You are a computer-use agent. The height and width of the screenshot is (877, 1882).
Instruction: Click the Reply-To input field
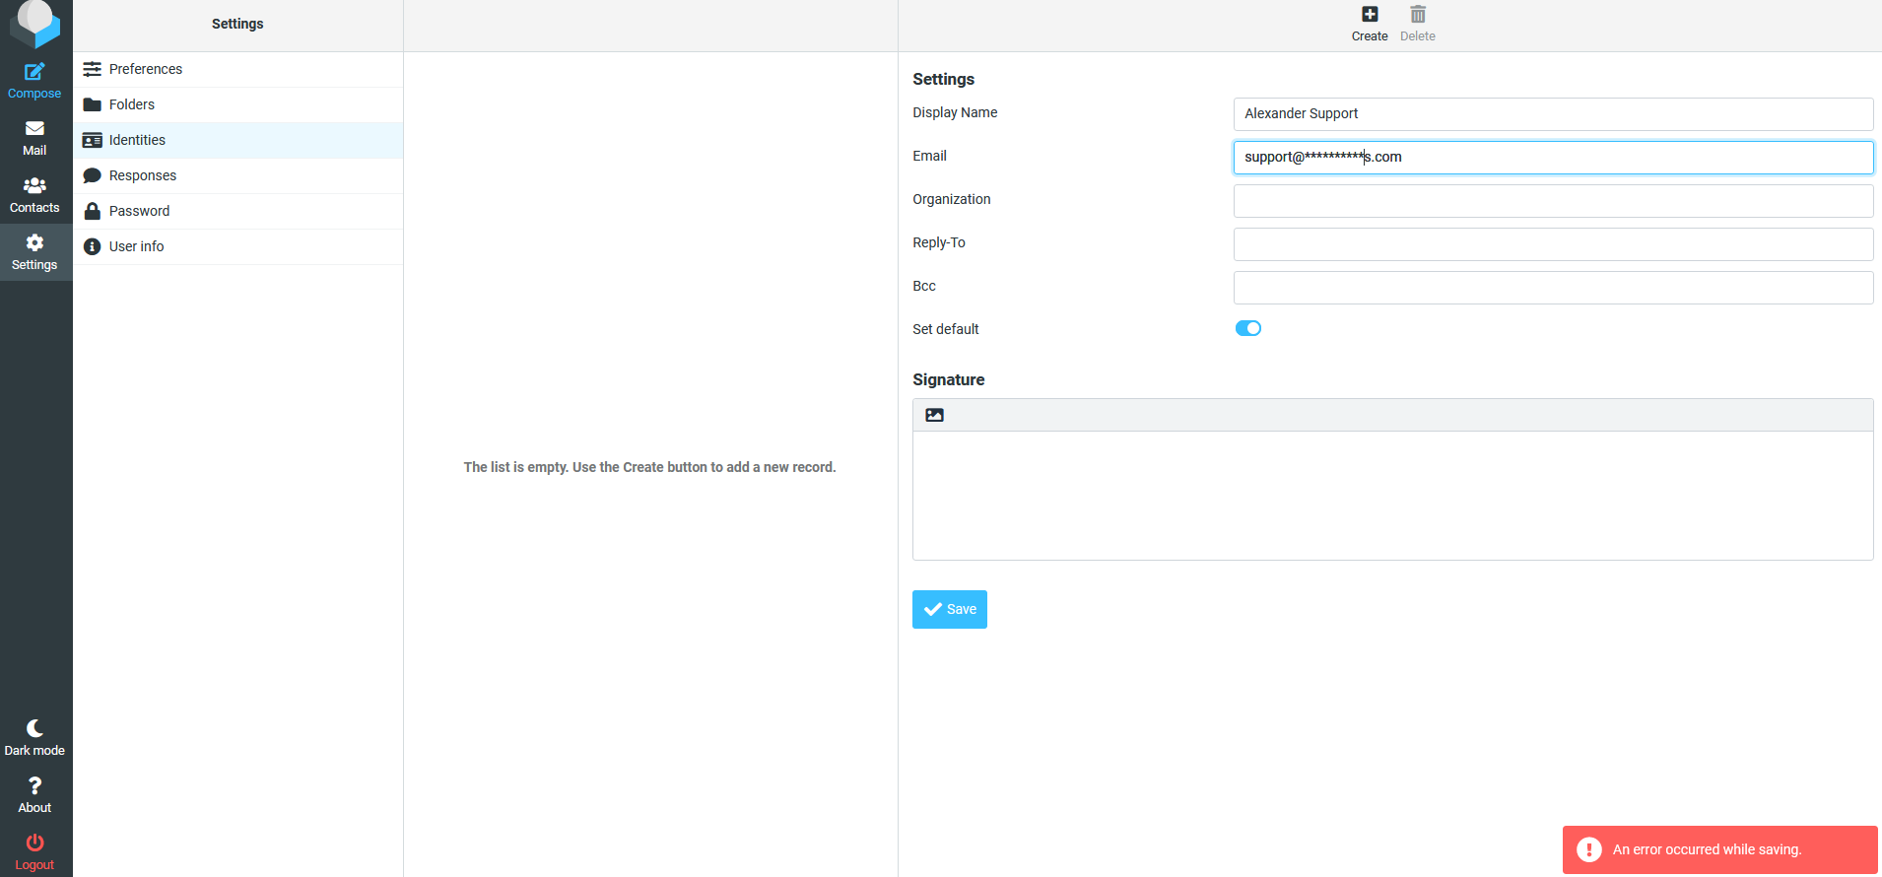point(1553,244)
